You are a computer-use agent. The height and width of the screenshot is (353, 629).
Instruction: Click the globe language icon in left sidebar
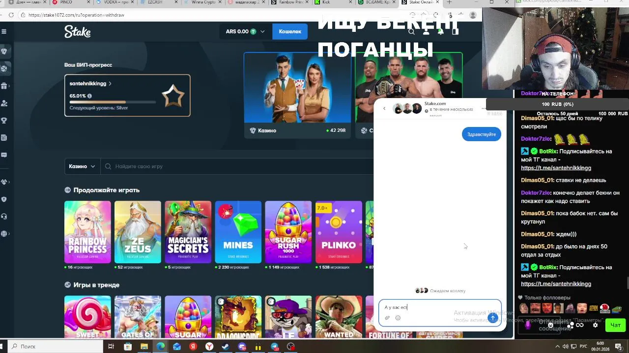pyautogui.click(x=4, y=233)
